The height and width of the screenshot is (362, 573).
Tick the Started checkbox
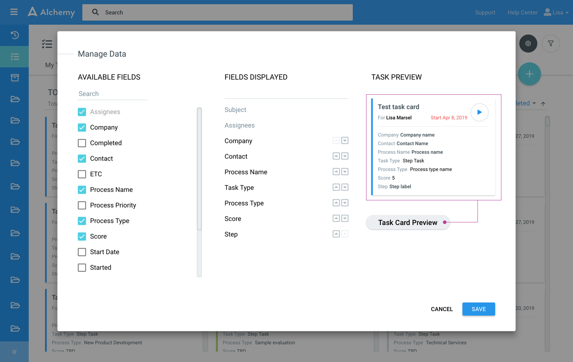click(82, 267)
